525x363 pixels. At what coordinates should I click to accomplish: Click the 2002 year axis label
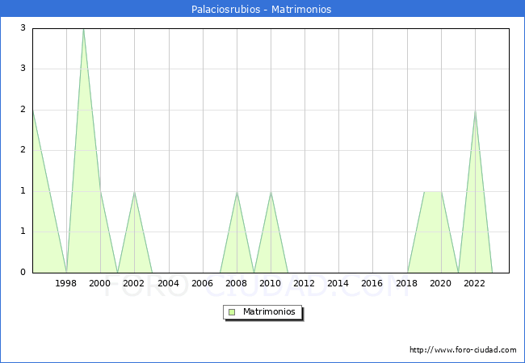[134, 283]
